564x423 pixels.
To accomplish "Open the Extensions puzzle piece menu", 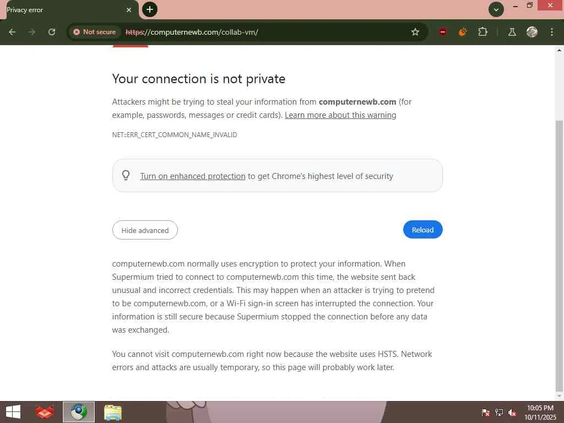I will point(483,32).
